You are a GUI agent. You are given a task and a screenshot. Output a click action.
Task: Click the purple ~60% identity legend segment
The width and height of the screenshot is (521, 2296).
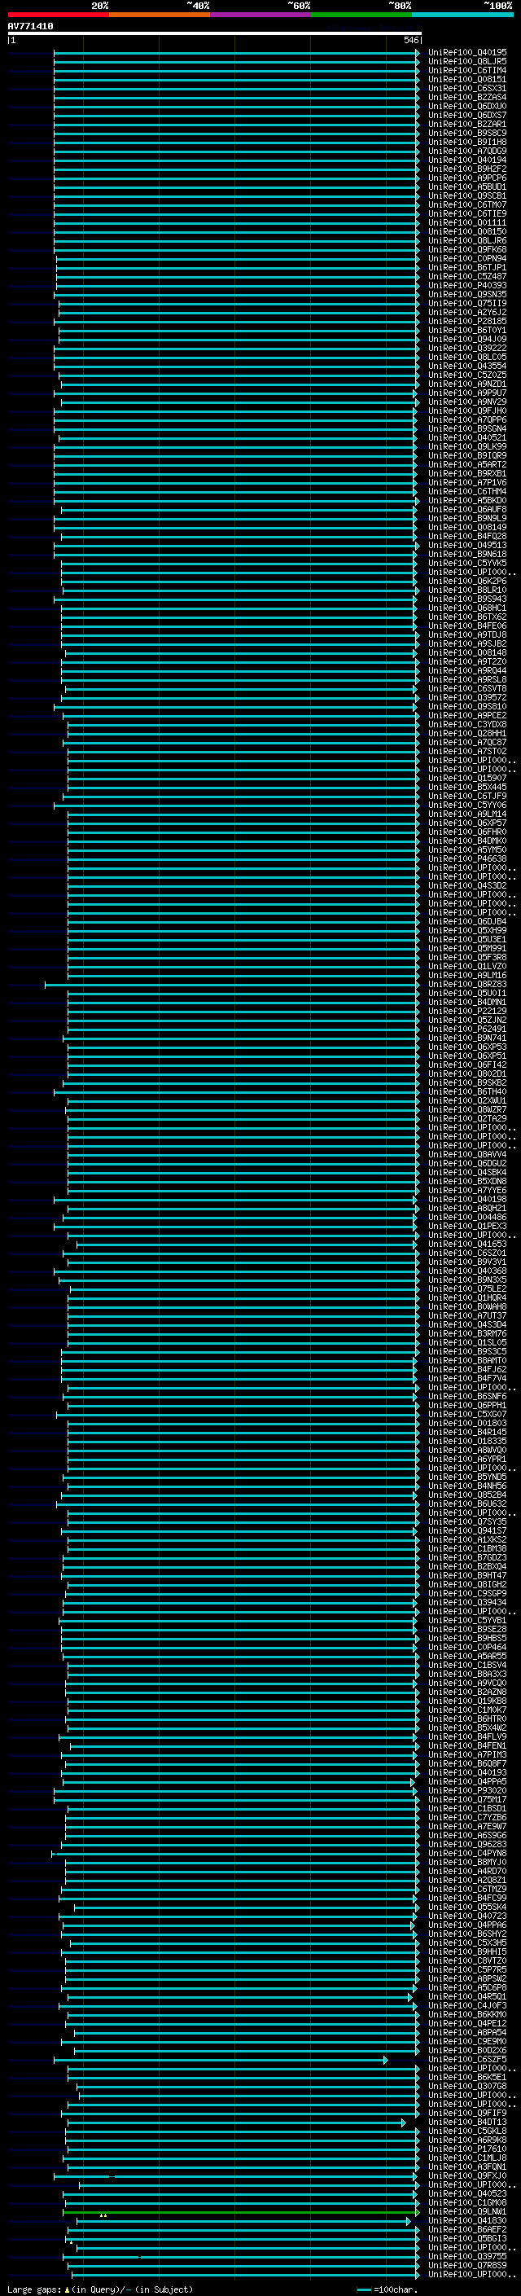[260, 15]
